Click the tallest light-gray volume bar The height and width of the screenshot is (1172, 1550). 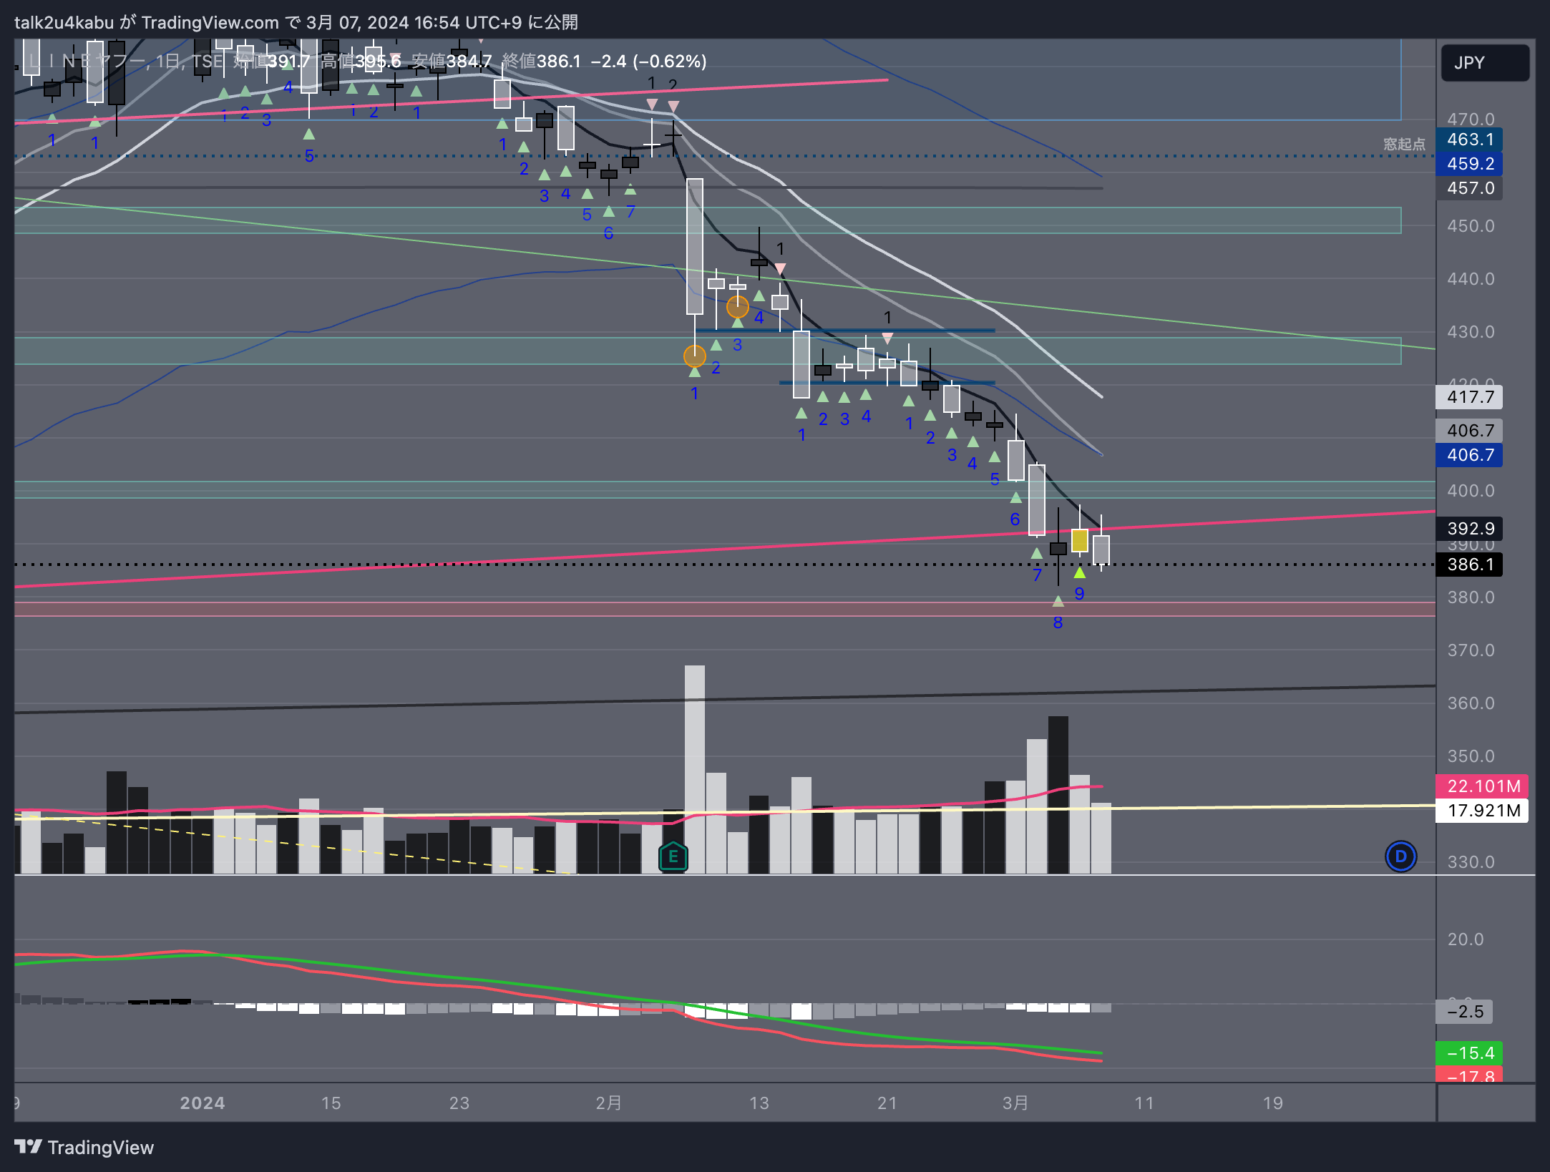click(x=694, y=769)
